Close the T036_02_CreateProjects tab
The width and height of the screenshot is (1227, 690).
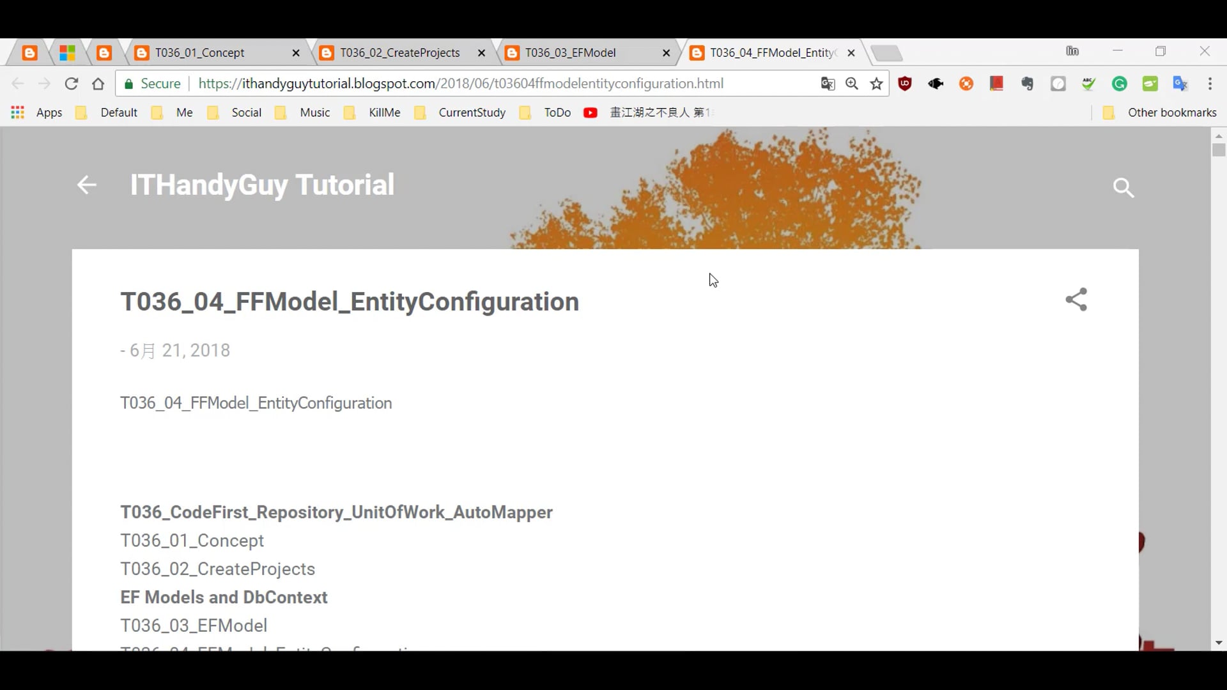481,53
